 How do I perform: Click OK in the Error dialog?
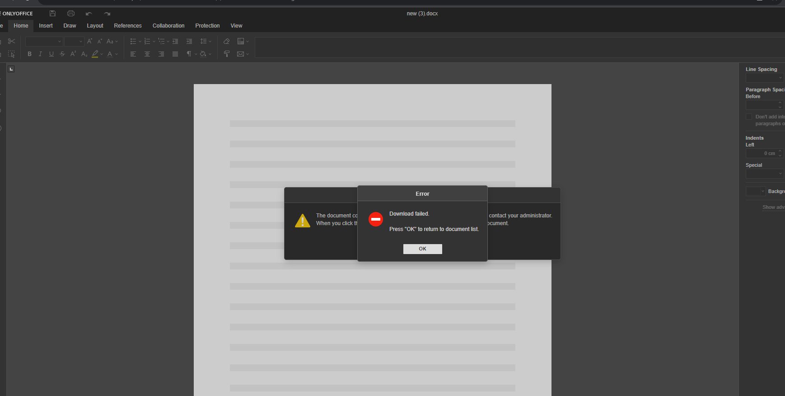coord(422,249)
